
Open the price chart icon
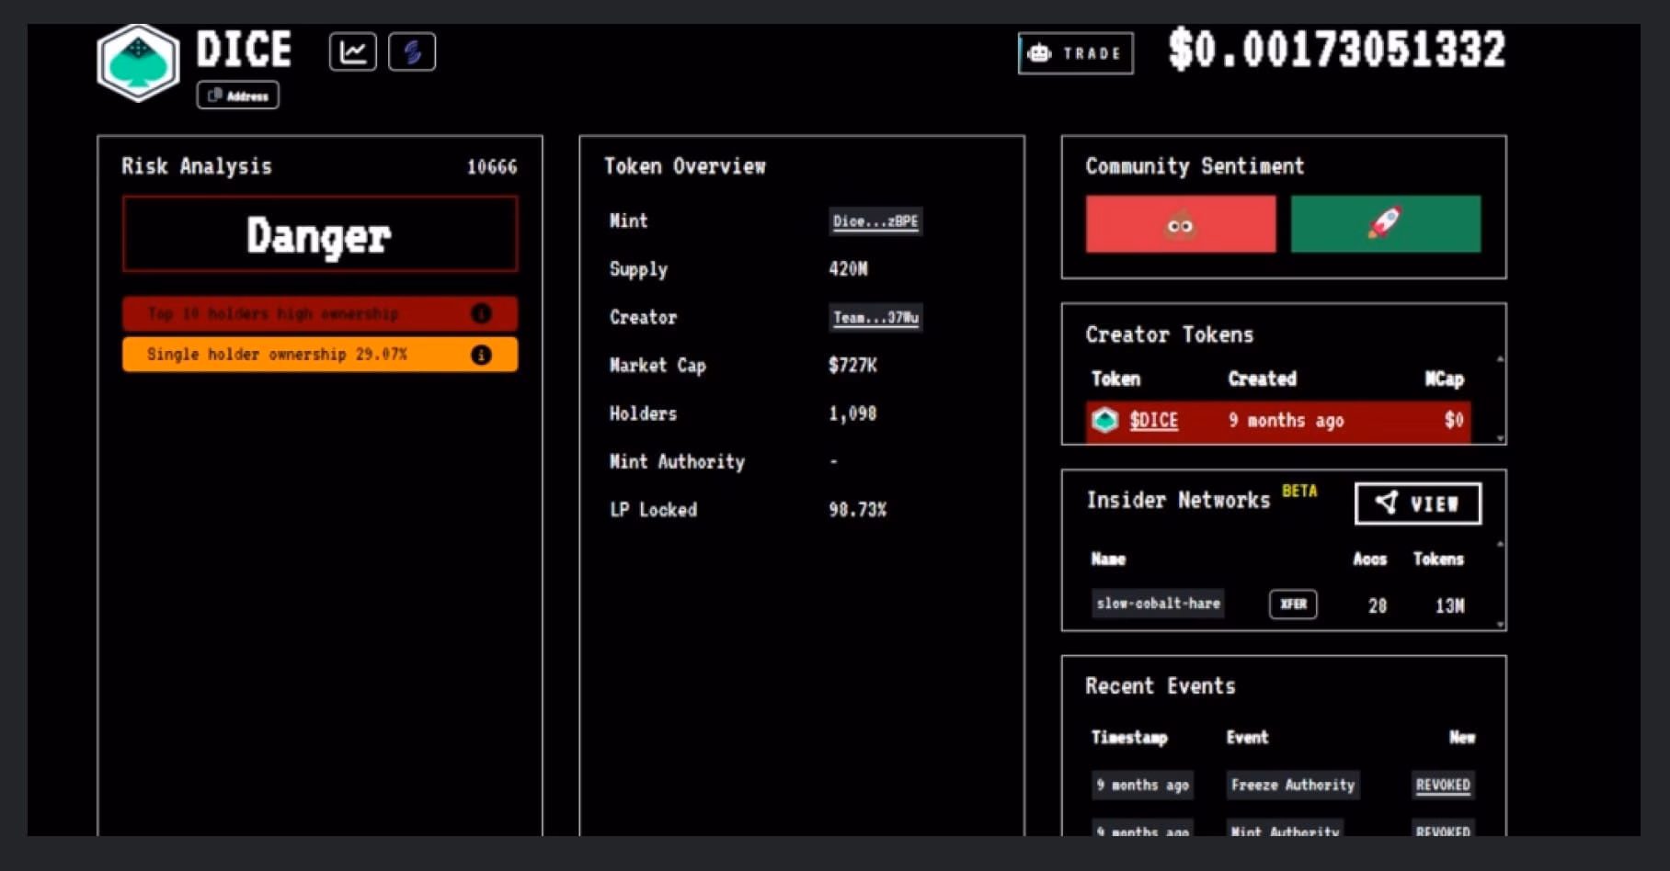click(x=352, y=51)
